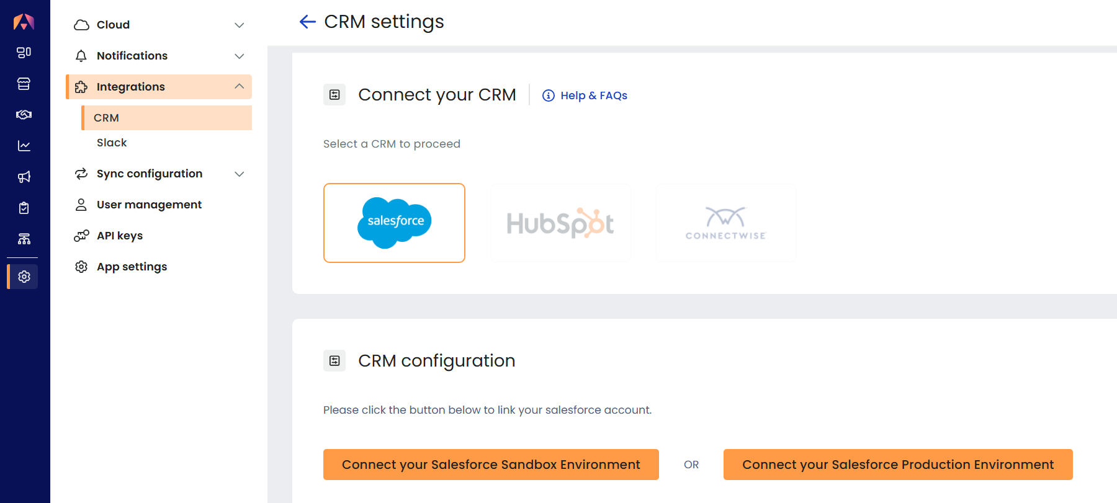Open the analytics chart icon
This screenshot has width=1117, height=503.
(x=24, y=146)
